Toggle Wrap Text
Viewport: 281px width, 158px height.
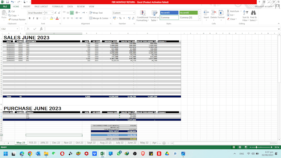point(96,13)
